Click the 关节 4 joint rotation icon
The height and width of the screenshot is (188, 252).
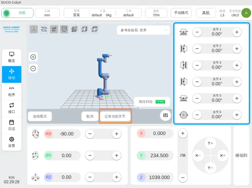pyautogui.click(x=183, y=82)
